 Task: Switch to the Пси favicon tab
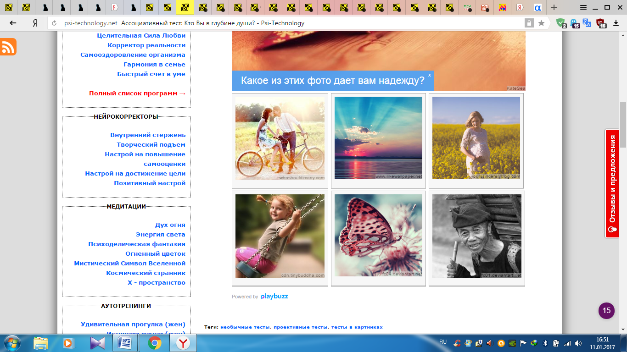point(468,7)
